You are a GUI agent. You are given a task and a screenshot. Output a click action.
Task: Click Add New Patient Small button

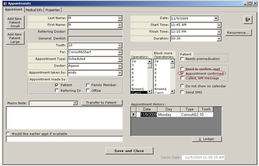click(x=15, y=23)
